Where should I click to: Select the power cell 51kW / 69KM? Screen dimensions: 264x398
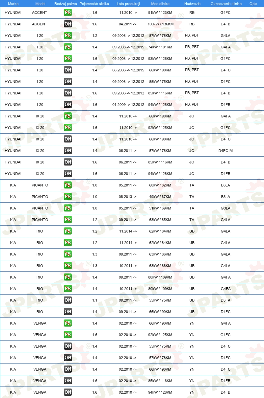(x=160, y=208)
